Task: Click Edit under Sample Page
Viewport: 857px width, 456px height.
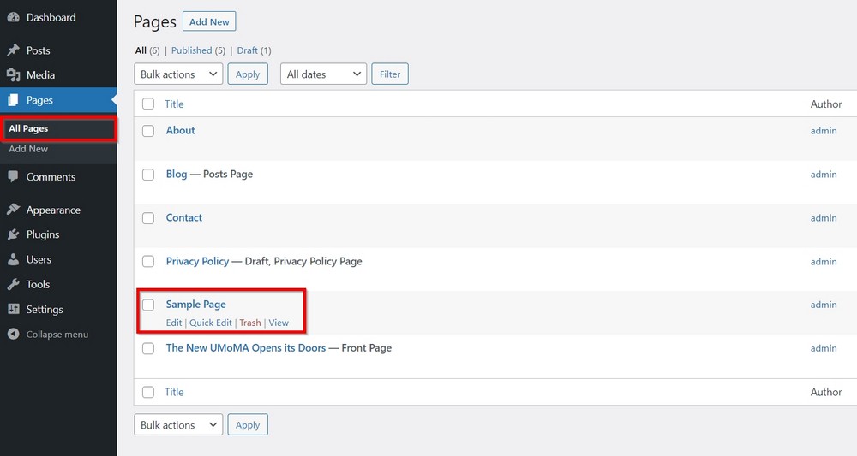Action: coord(174,323)
